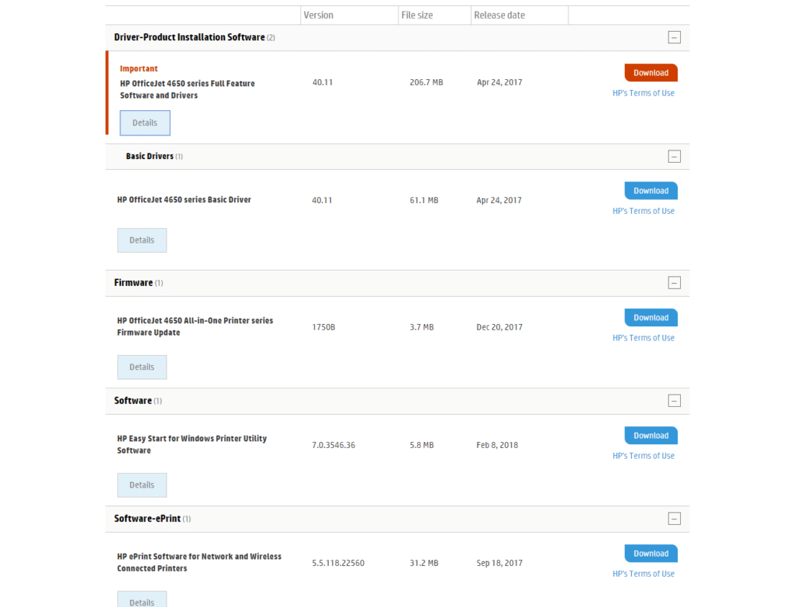
Task: Open Terms of Use for HP ePrint Software
Action: [644, 573]
